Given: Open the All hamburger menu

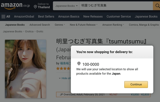Looking at the screenshot, I should coord(6,16).
